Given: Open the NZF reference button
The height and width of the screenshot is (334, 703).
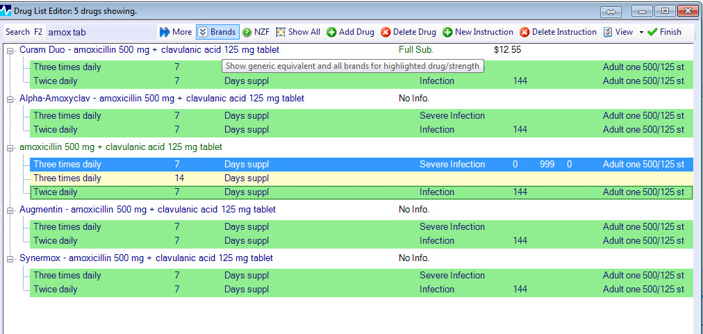Looking at the screenshot, I should (256, 32).
